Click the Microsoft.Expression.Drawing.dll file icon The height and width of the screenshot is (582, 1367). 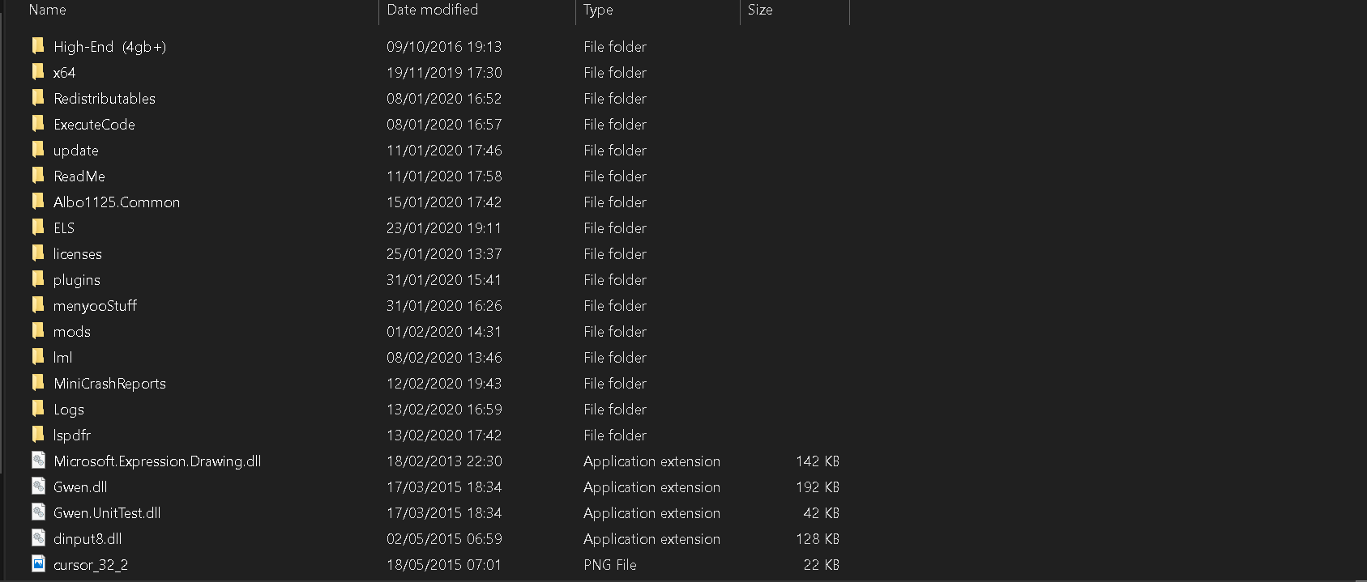(x=38, y=460)
